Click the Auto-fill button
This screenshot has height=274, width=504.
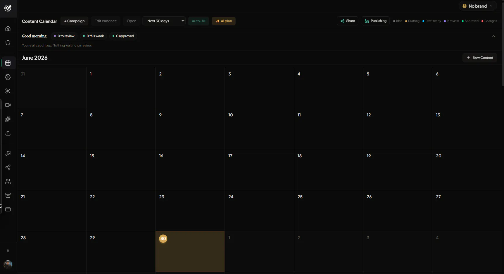199,21
